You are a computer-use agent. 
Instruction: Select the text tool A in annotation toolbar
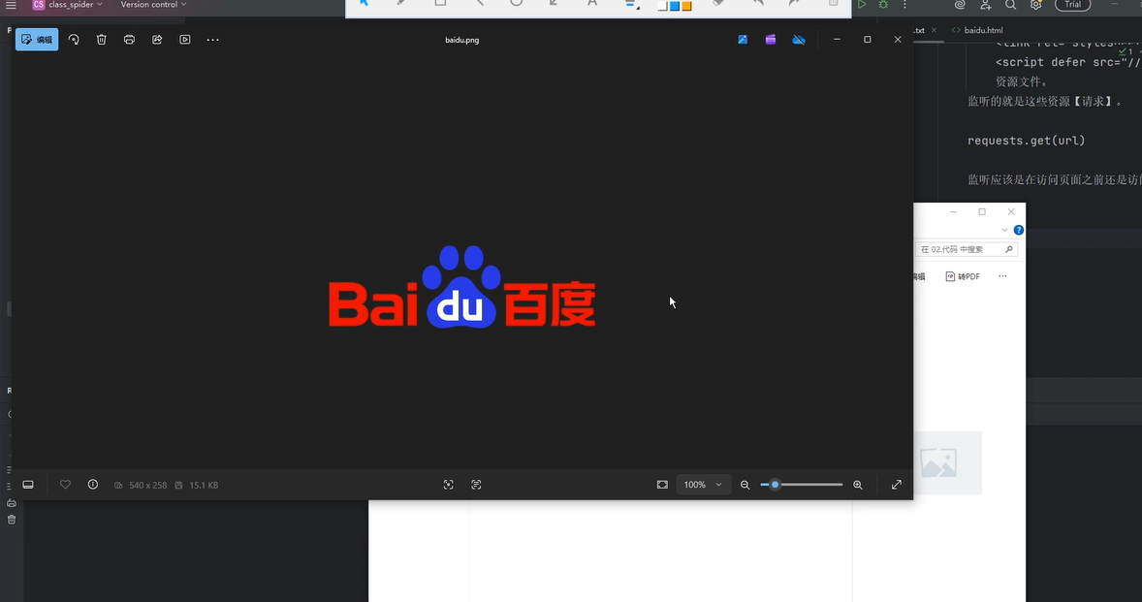click(592, 4)
